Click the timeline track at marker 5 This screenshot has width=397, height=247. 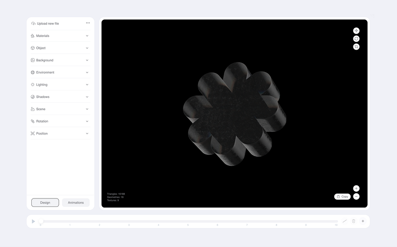click(188, 222)
